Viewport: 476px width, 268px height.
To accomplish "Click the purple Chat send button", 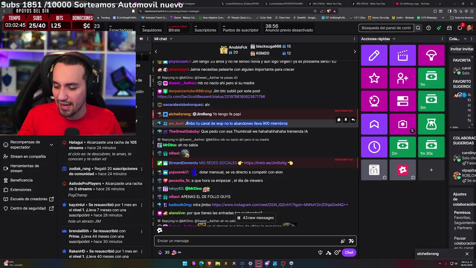I will pos(349,252).
